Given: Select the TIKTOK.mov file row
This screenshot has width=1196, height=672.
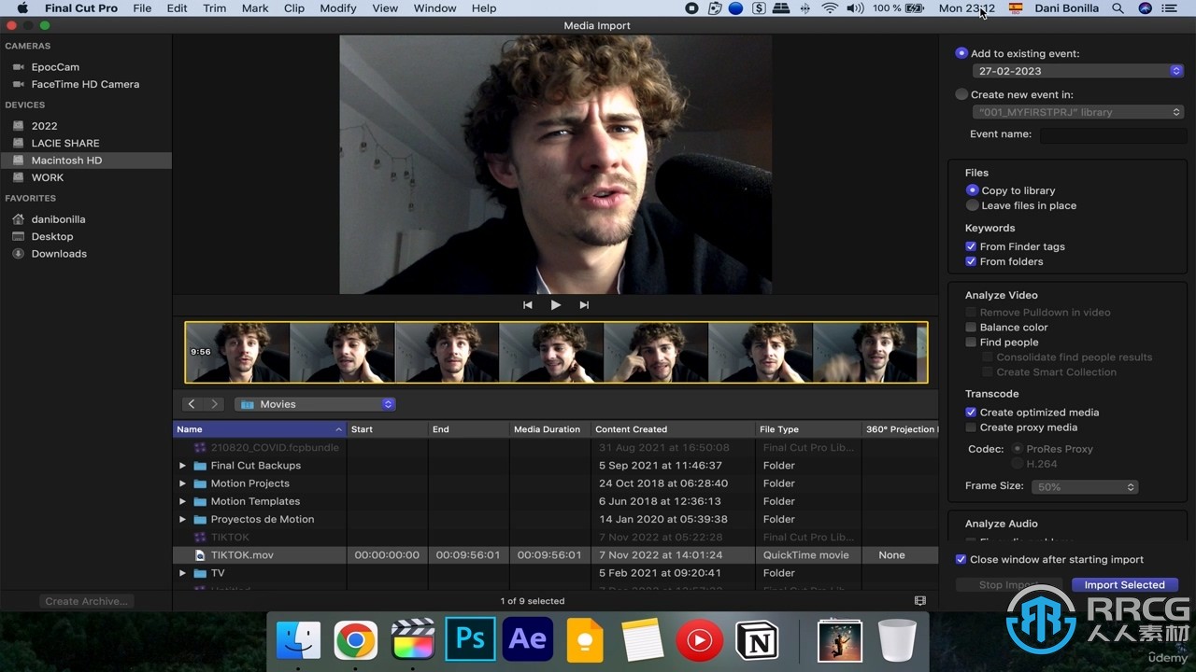Looking at the screenshot, I should tap(555, 555).
